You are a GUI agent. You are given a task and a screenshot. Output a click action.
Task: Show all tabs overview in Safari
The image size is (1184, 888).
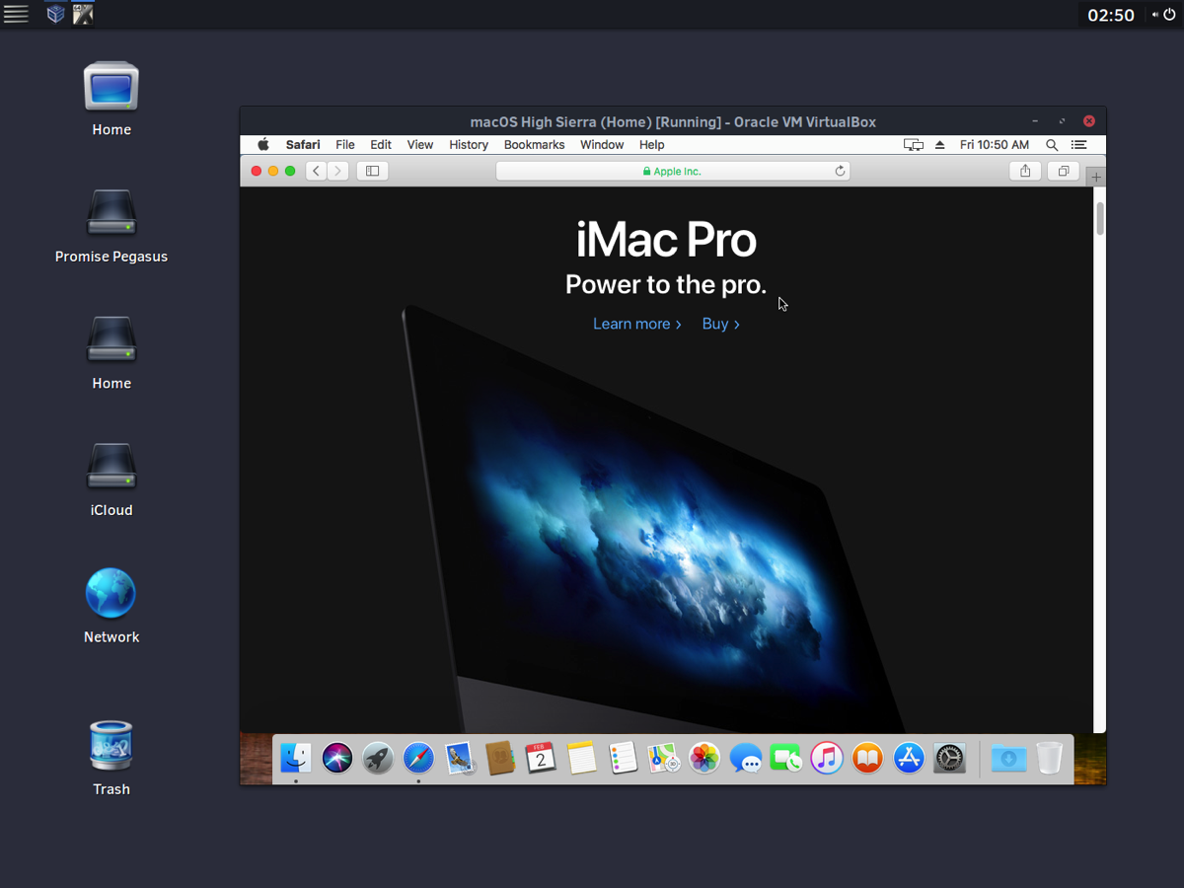point(1063,171)
